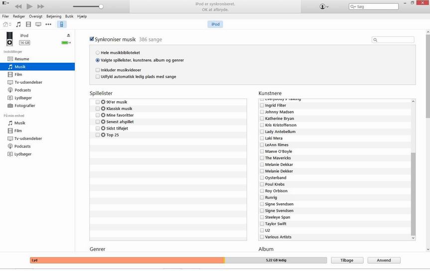Image resolution: width=430 pixels, height=271 pixels.
Task: Open the home navigation icon in toolbar
Action: [7, 24]
